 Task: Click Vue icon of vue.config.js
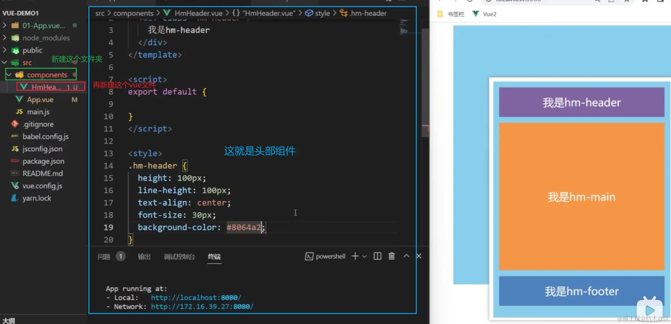click(x=15, y=186)
